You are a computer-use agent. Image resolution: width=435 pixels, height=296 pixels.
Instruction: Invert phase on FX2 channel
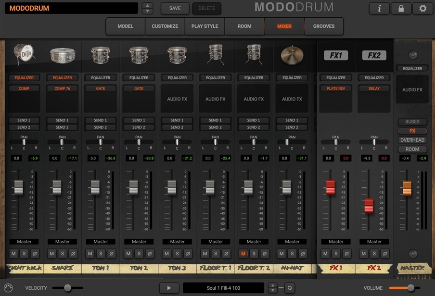[385, 253]
